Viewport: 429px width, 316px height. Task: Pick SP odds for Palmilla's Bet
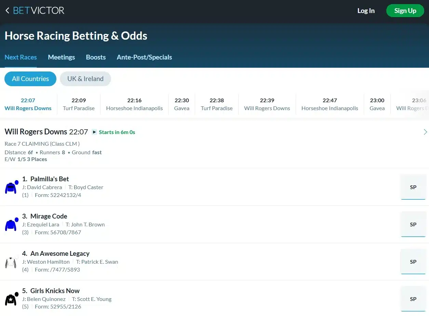click(x=413, y=187)
